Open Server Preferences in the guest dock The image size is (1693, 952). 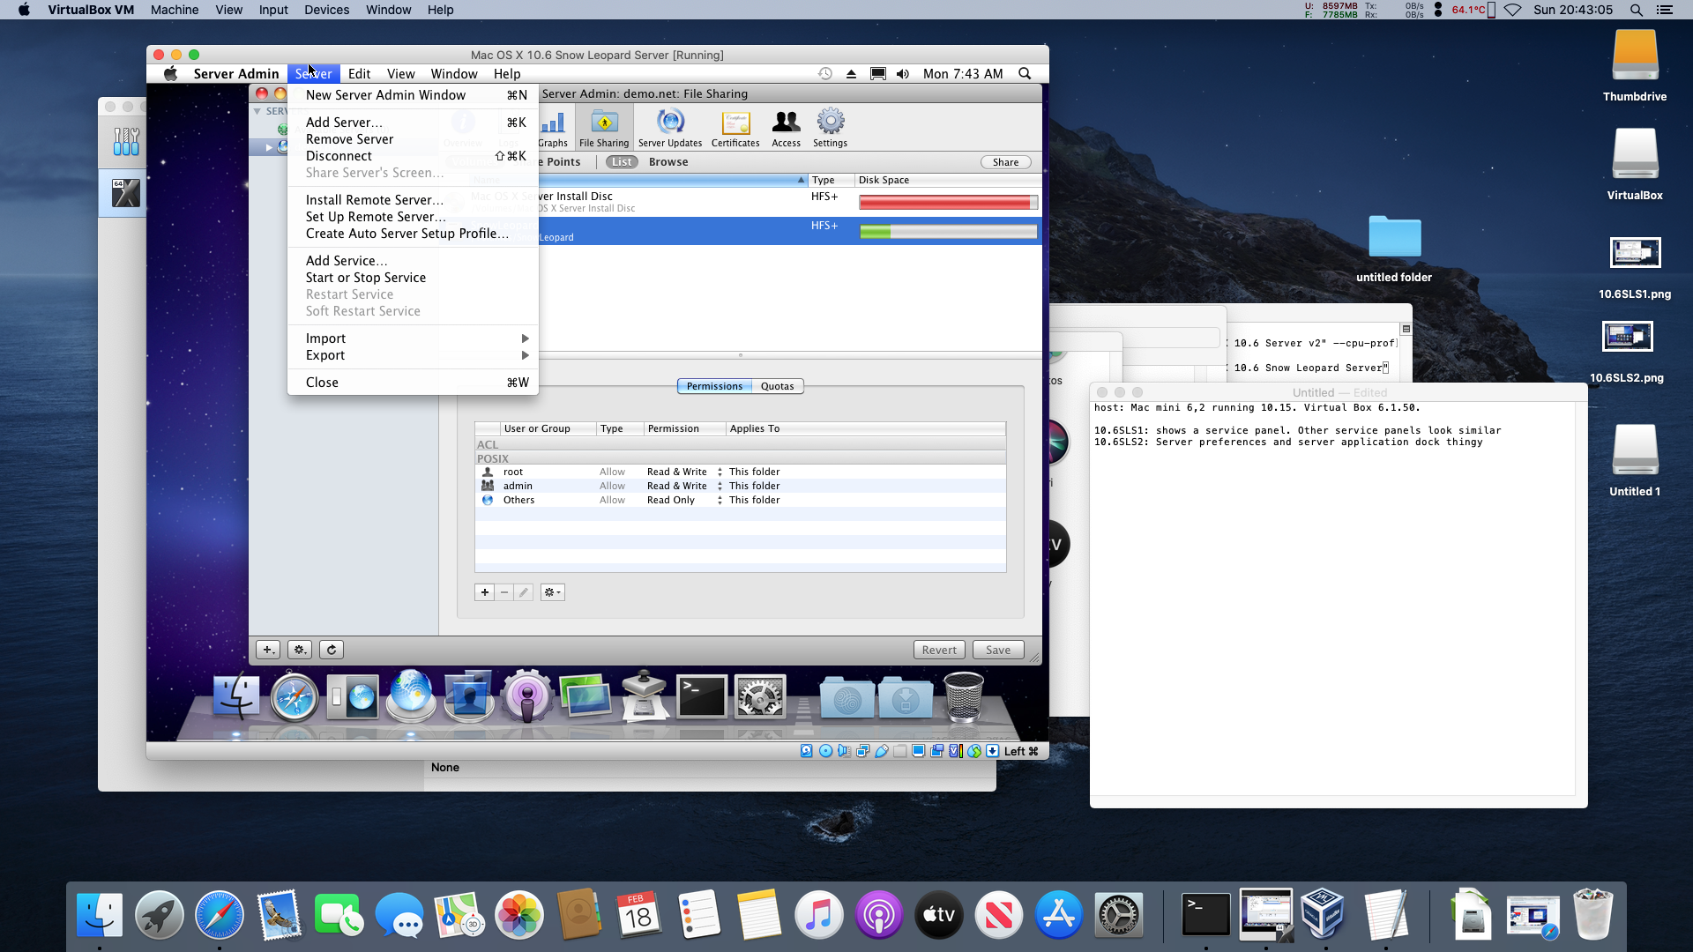(353, 697)
